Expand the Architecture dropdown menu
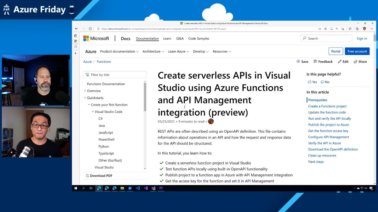This screenshot has width=378, height=212. 153,52
